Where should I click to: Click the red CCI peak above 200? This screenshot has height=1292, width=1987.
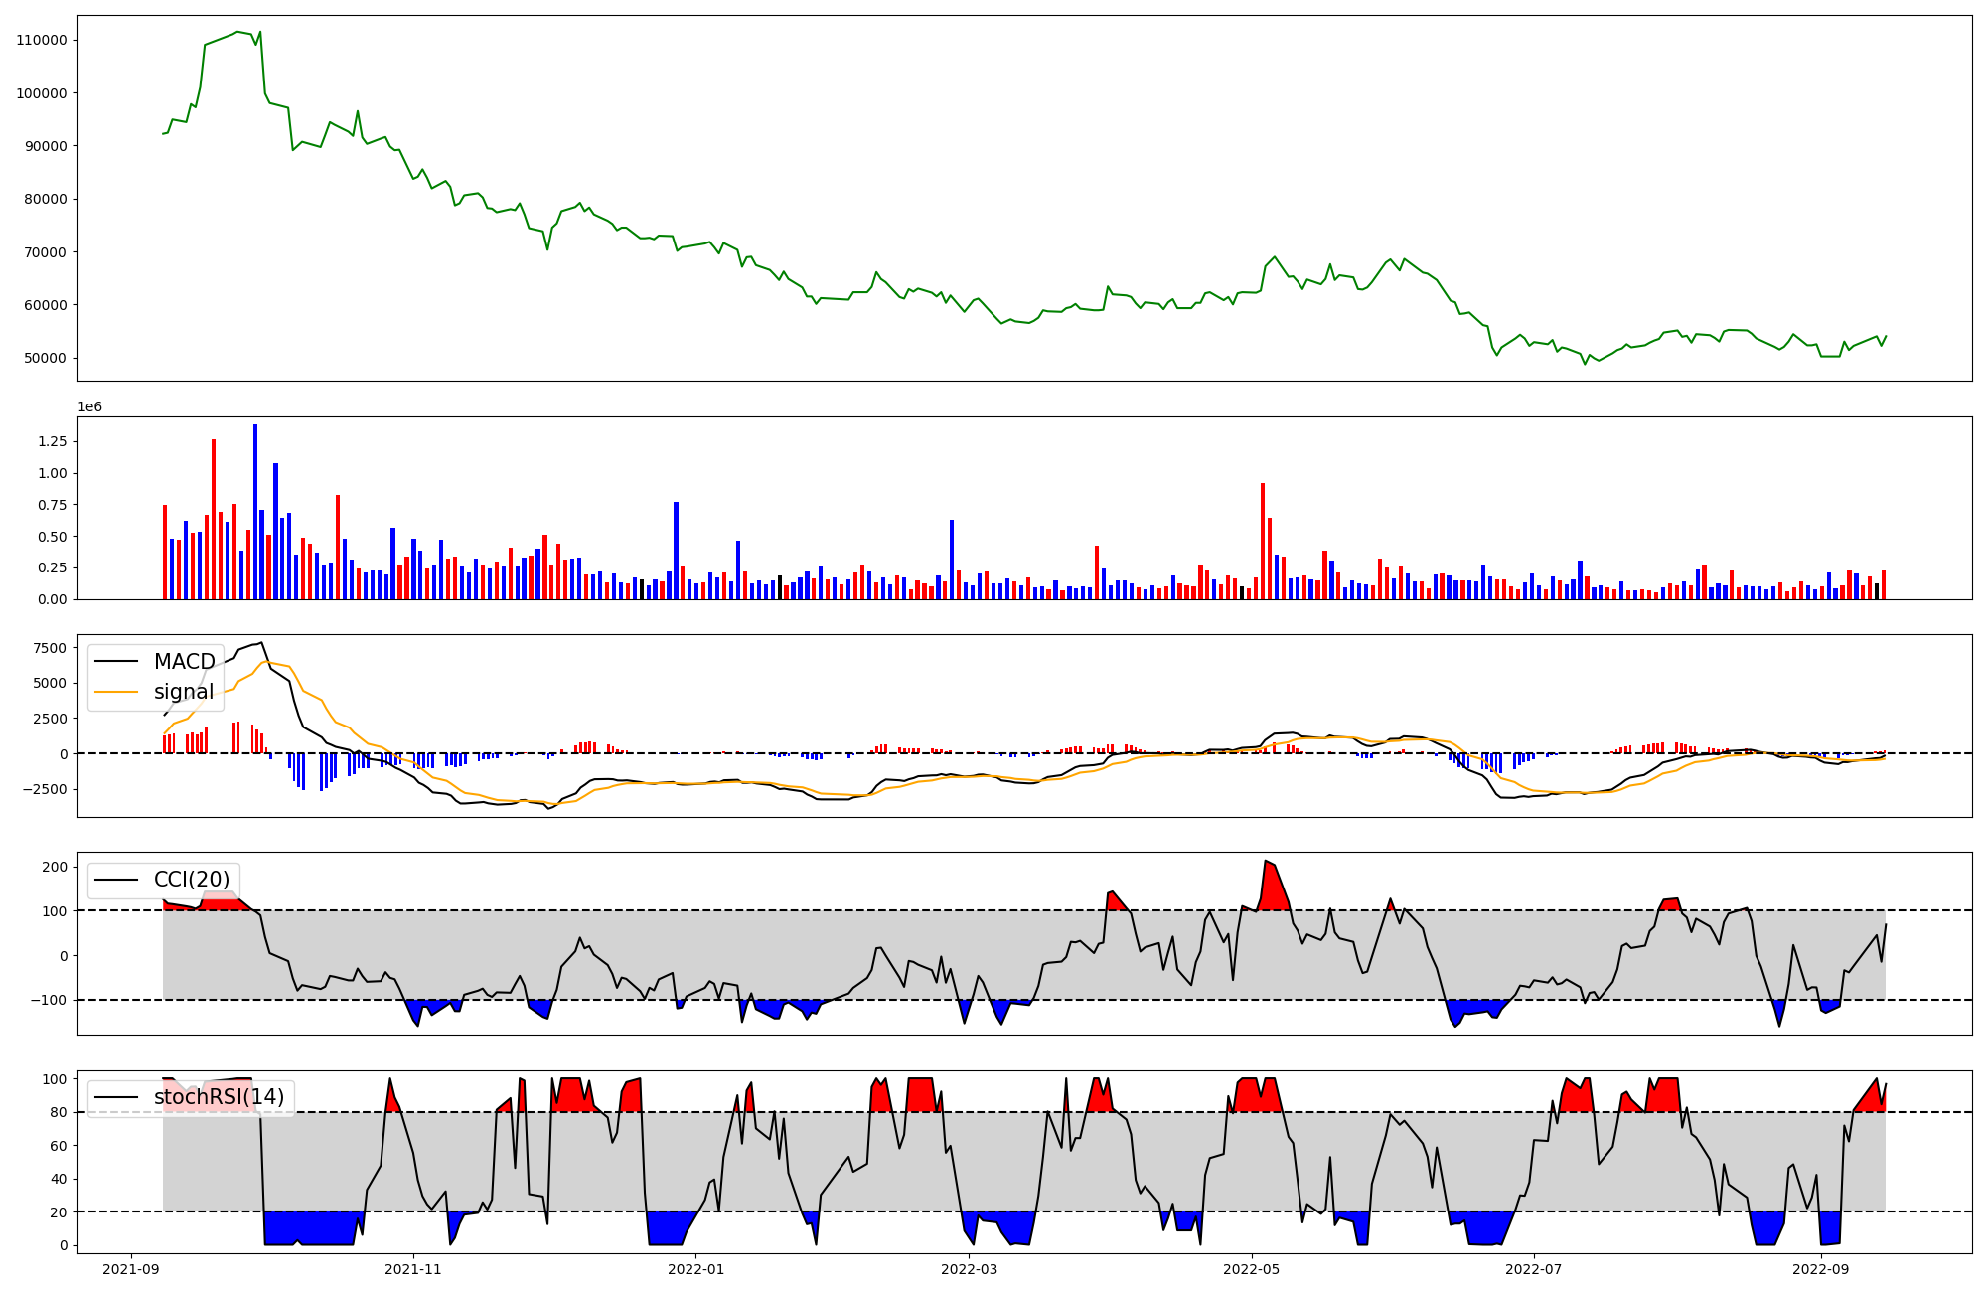(1269, 873)
